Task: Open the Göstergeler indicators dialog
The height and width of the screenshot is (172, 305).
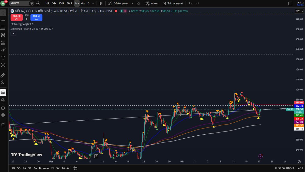Action: (x=118, y=3)
